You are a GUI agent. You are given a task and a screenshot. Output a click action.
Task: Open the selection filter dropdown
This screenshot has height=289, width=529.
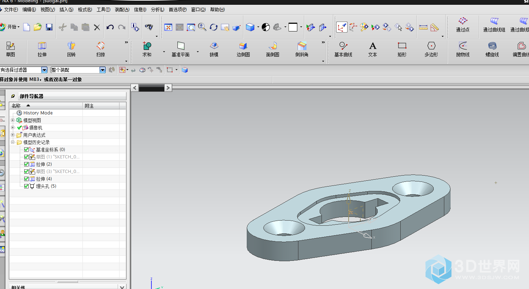click(44, 70)
